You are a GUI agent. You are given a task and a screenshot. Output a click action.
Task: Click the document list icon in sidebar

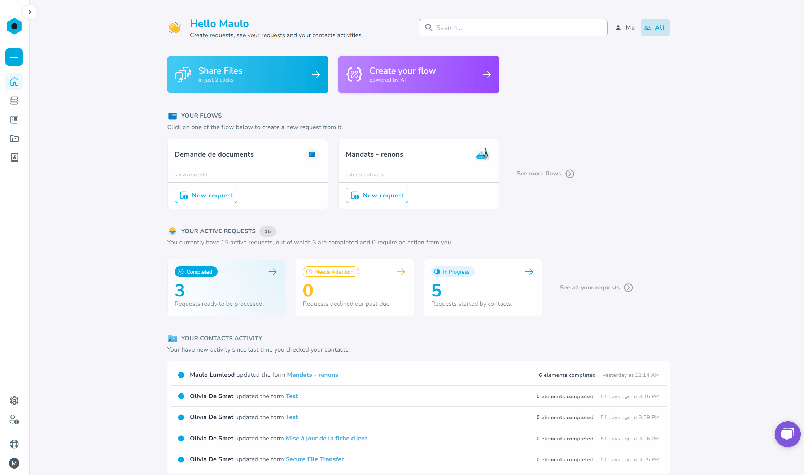click(14, 119)
